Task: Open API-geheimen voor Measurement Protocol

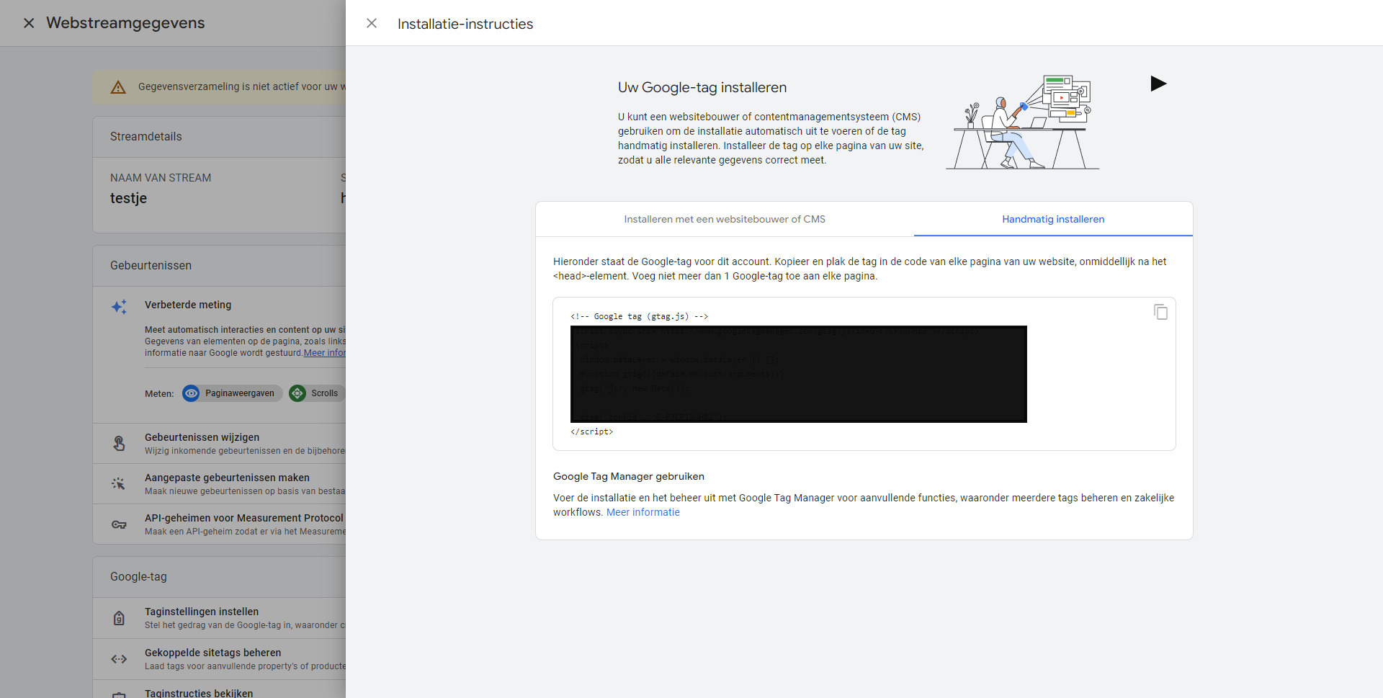Action: (220, 524)
